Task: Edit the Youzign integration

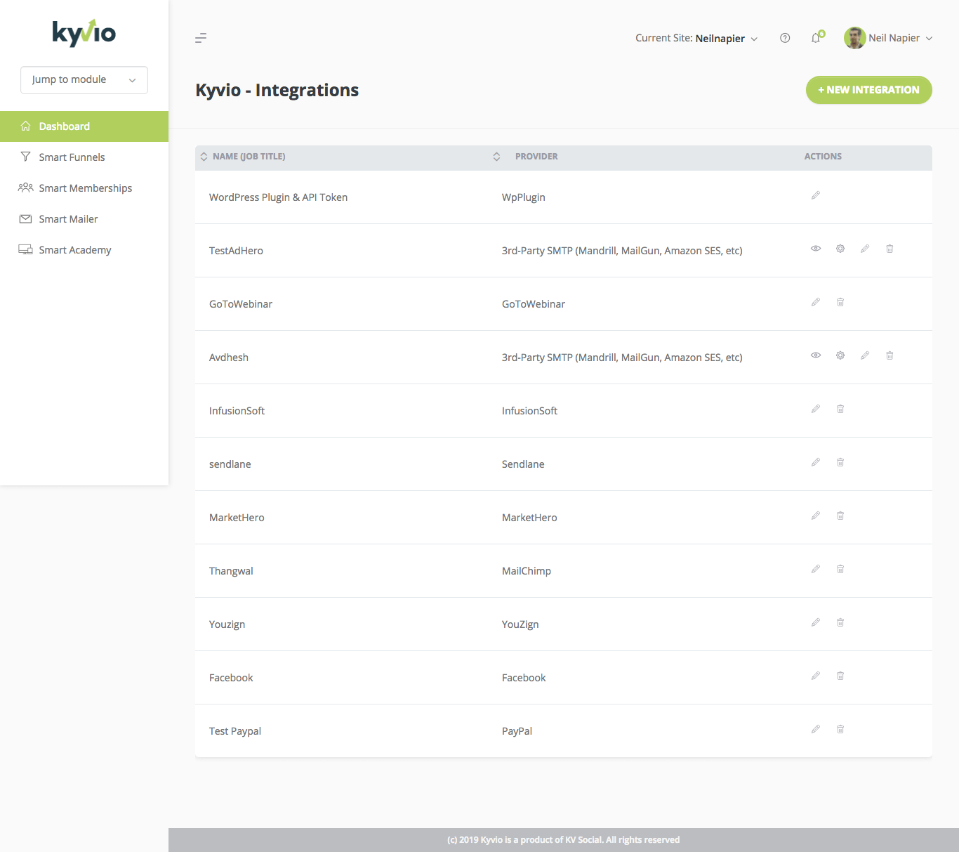Action: tap(816, 622)
